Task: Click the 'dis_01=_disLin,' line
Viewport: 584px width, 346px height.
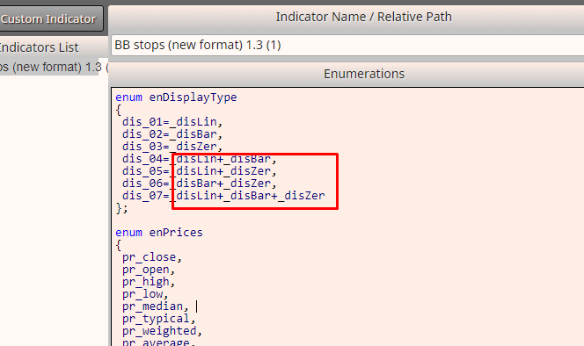Action: coord(172,122)
